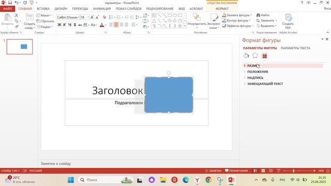Start slide show from status bar icon
The width and height of the screenshot is (331, 186).
tap(278, 171)
